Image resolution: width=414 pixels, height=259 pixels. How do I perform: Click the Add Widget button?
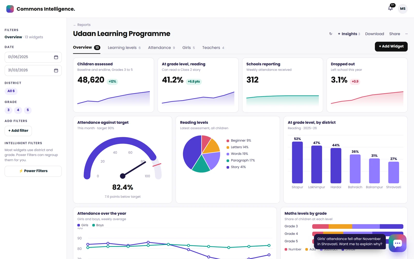point(391,46)
